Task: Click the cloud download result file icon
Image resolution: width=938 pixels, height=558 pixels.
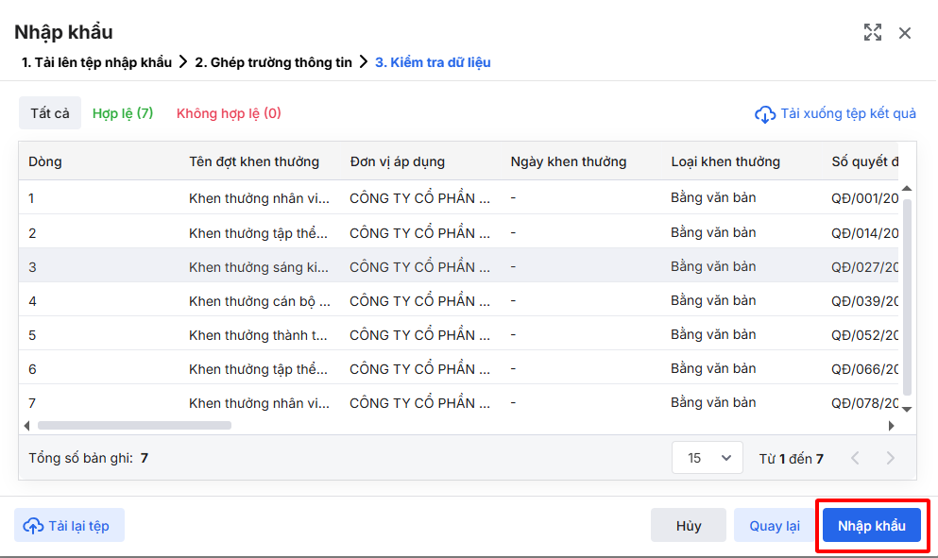Action: [764, 114]
